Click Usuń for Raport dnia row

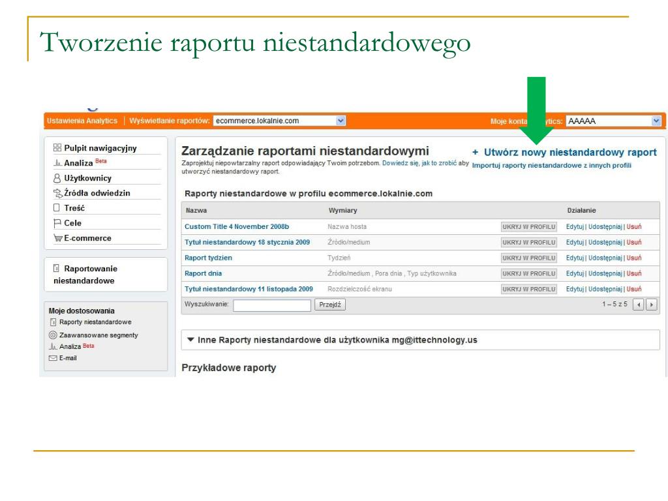coord(634,273)
